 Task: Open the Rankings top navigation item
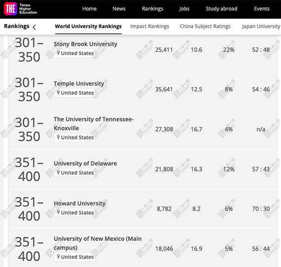click(x=152, y=8)
